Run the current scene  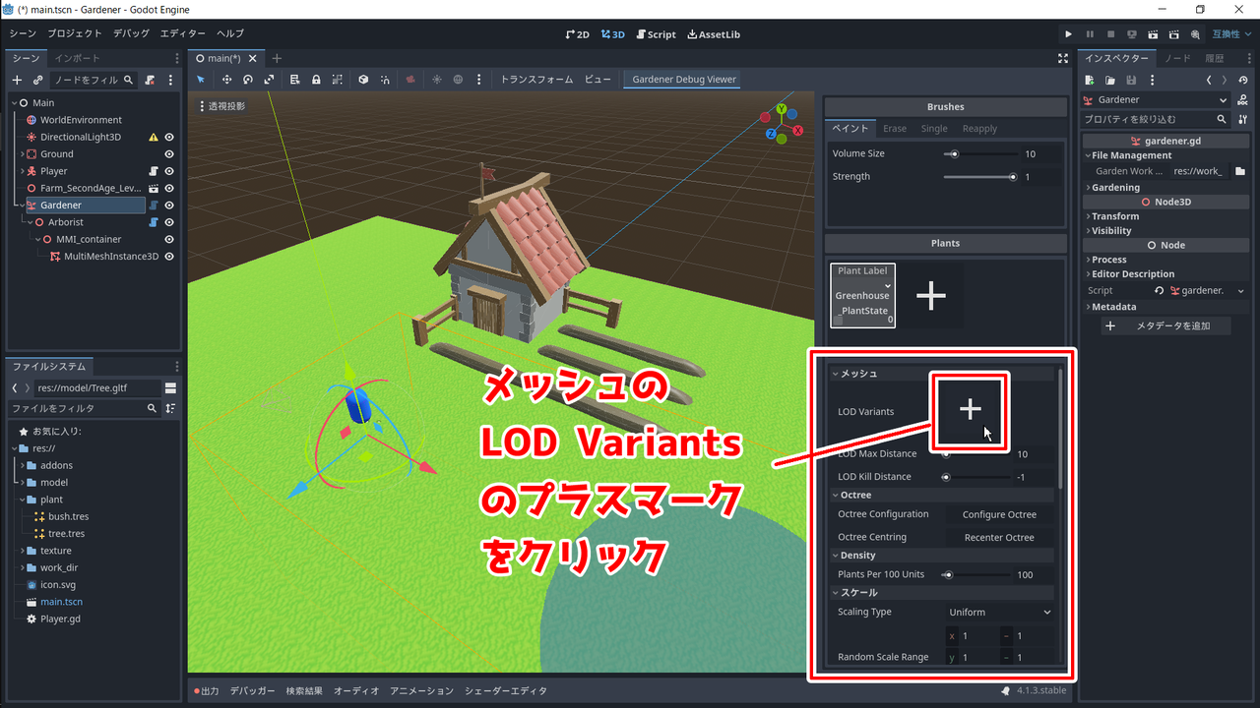pyautogui.click(x=1154, y=34)
